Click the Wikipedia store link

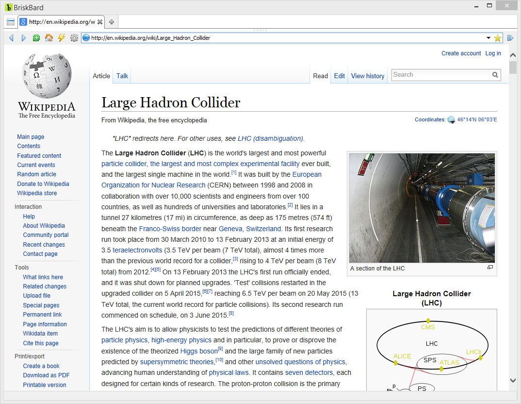click(37, 193)
